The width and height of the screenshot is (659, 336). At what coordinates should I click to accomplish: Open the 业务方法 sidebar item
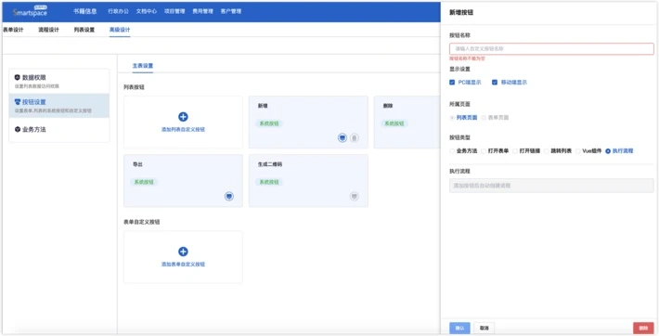(x=58, y=130)
